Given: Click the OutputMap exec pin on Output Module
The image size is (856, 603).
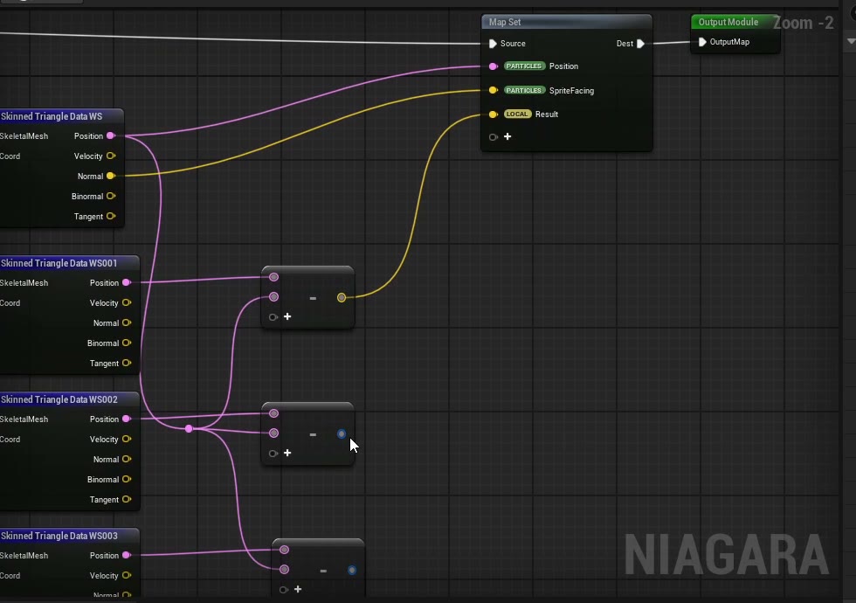Looking at the screenshot, I should pos(702,42).
